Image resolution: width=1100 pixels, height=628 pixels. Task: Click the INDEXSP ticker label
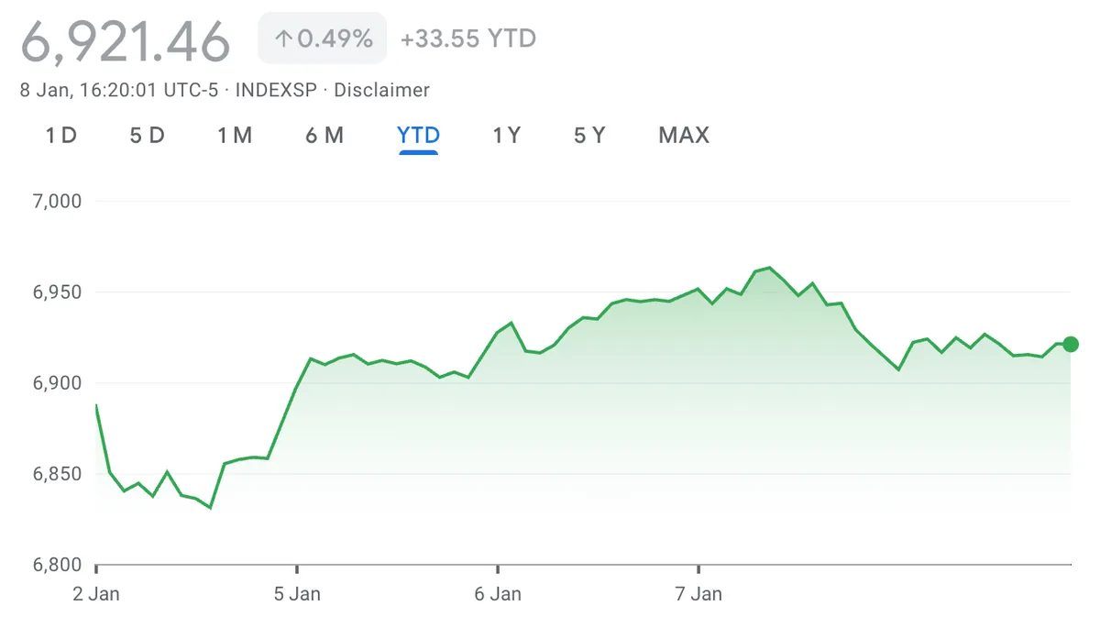click(x=277, y=90)
